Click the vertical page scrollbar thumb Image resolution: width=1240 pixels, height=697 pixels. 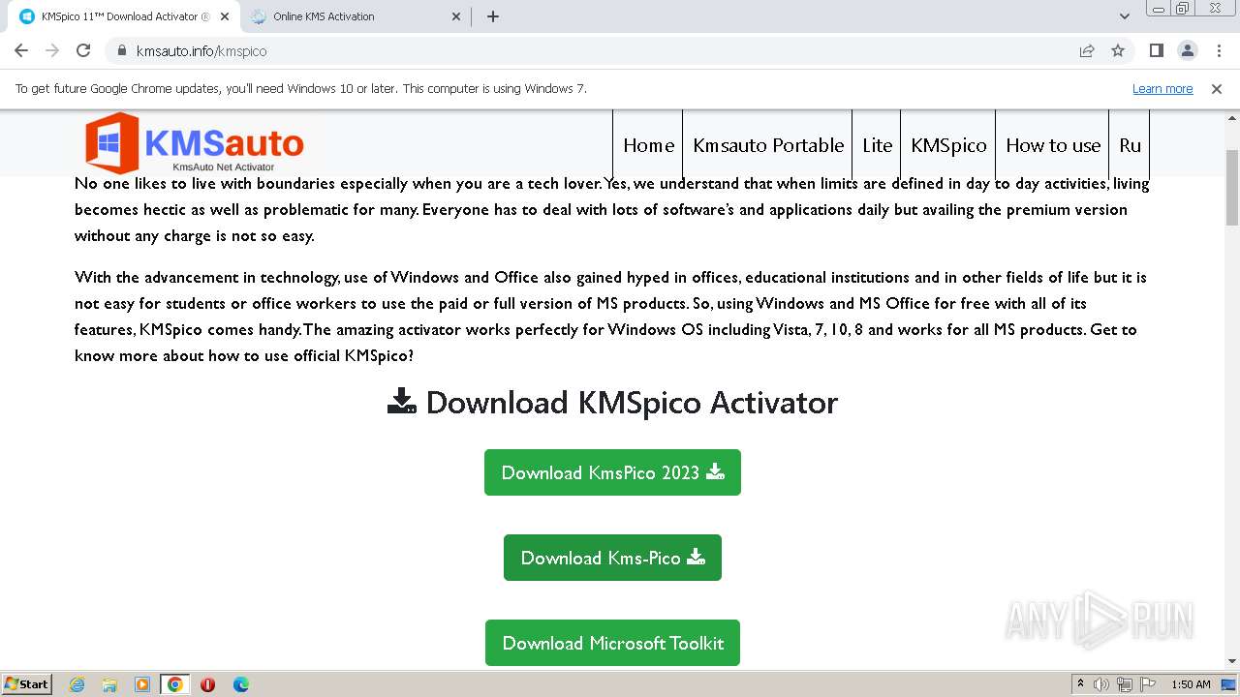[x=1232, y=188]
